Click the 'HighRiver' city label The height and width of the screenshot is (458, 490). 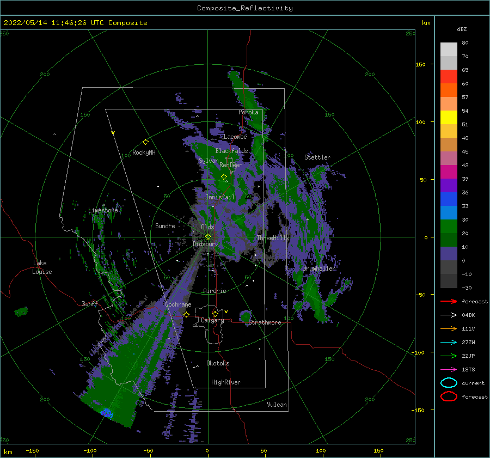226,382
